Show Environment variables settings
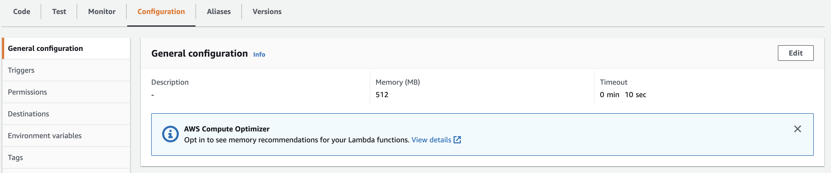Viewport: 831px width, 173px height. click(x=66, y=136)
